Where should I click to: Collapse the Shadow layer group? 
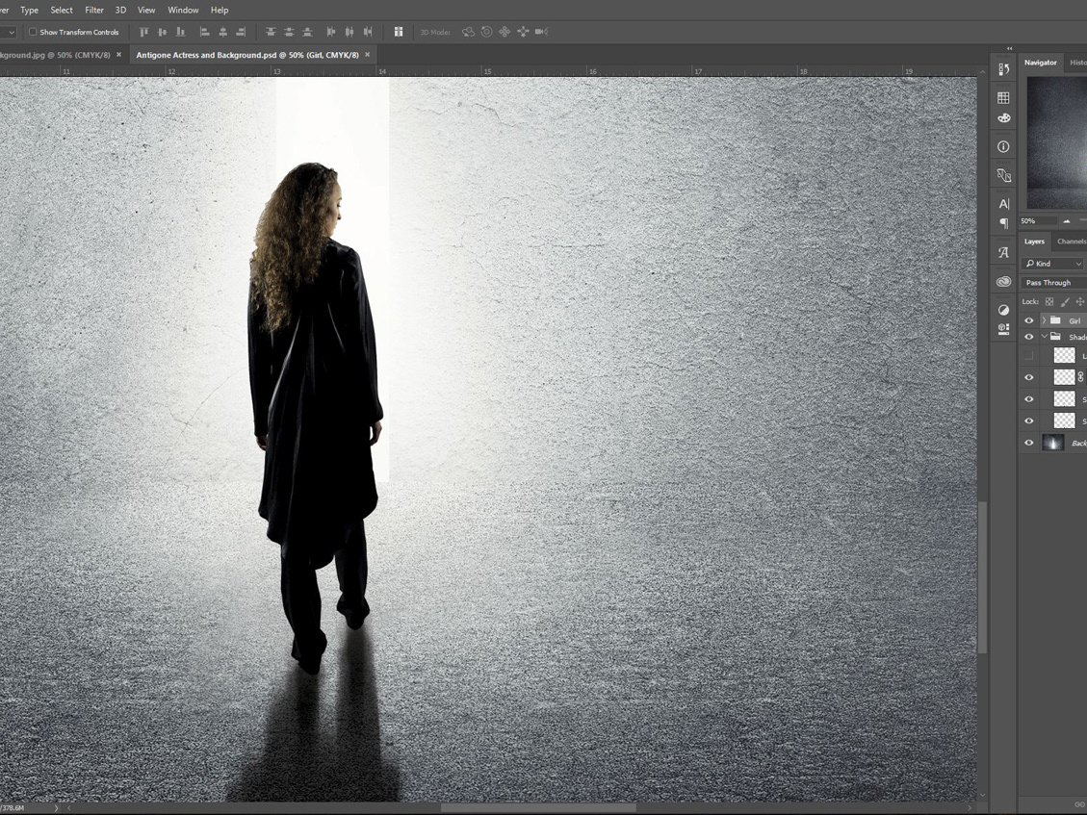(x=1044, y=337)
